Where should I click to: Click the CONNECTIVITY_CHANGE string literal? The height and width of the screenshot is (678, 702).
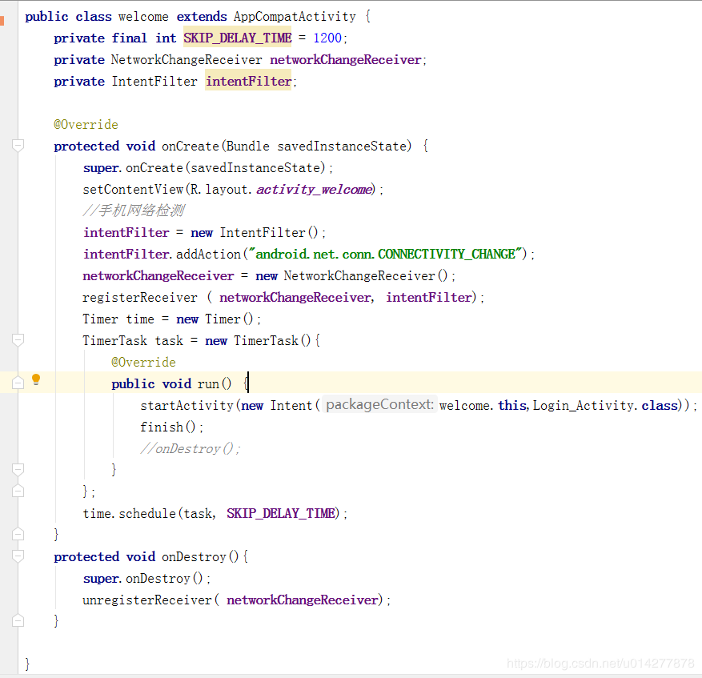click(x=387, y=254)
